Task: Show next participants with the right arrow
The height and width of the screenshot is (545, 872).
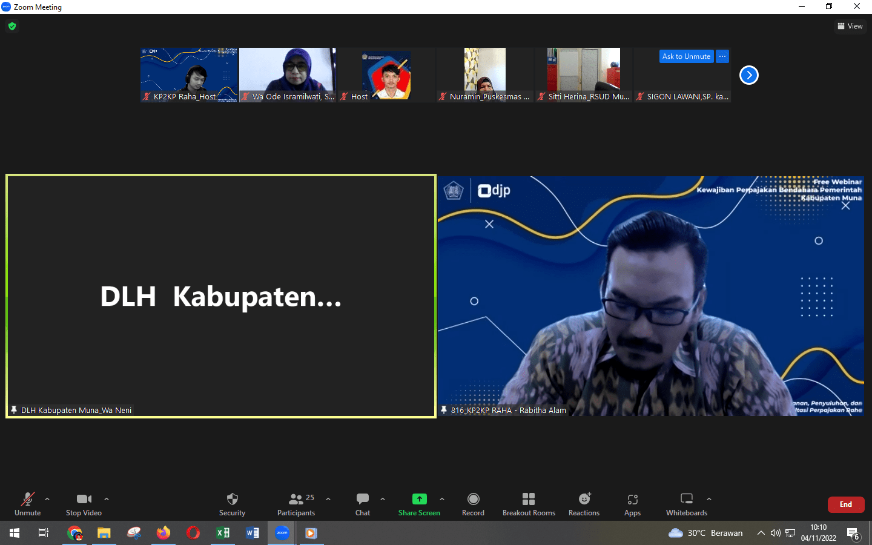Action: click(x=749, y=75)
